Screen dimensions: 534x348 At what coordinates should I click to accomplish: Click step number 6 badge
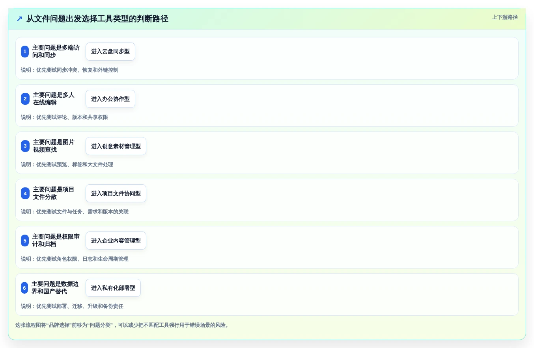(x=24, y=288)
